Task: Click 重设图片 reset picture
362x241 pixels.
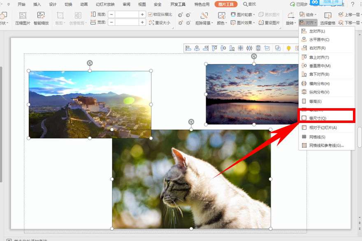Action: (x=269, y=23)
